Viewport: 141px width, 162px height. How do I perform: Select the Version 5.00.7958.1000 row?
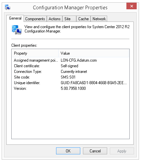(x=70, y=88)
